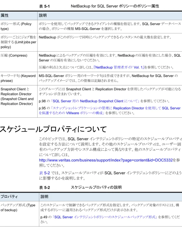The height and width of the screenshot is (232, 182).
Task: Click the スケジュールプロパティについて heading
Action: pyautogui.click(x=53, y=129)
